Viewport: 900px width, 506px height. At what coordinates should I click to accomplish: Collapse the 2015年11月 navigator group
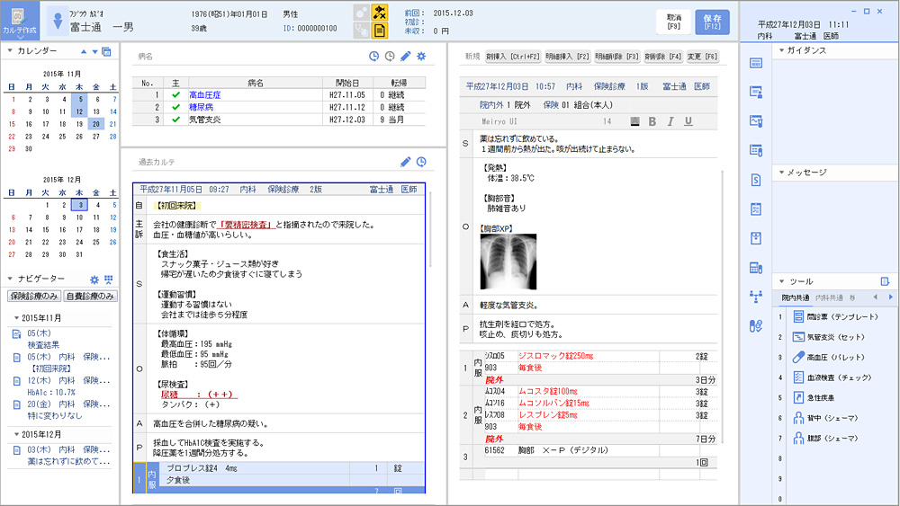16,318
